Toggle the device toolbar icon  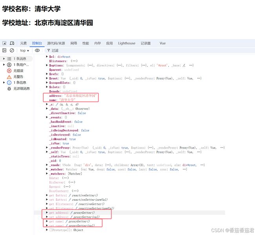[x=12, y=43]
